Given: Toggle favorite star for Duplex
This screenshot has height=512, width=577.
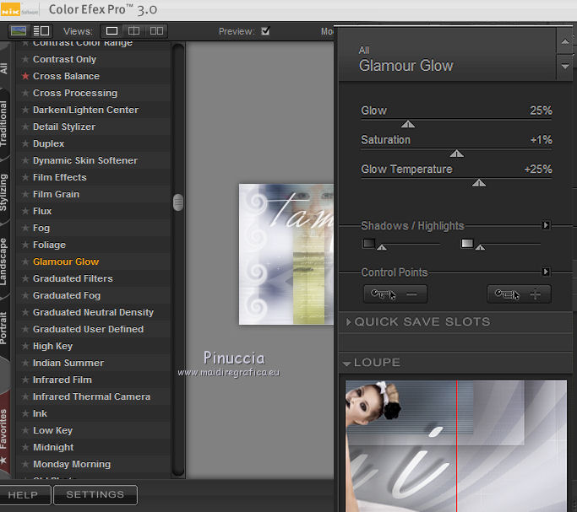Looking at the screenshot, I should click(25, 143).
